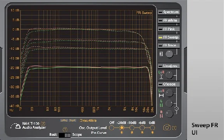The height and width of the screenshot is (140, 224).
Task: Click the FR Trace list icon
Action: click(x=161, y=54)
